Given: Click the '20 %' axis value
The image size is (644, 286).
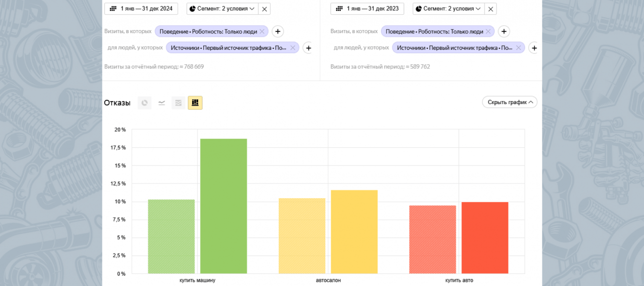Looking at the screenshot, I should (x=120, y=130).
